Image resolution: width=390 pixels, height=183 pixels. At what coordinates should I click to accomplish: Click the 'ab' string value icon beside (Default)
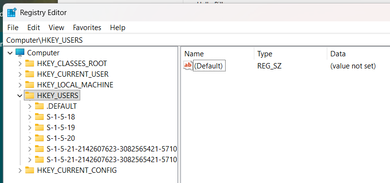coord(188,66)
